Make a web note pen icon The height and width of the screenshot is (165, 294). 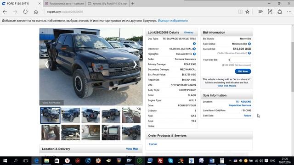[270, 12]
